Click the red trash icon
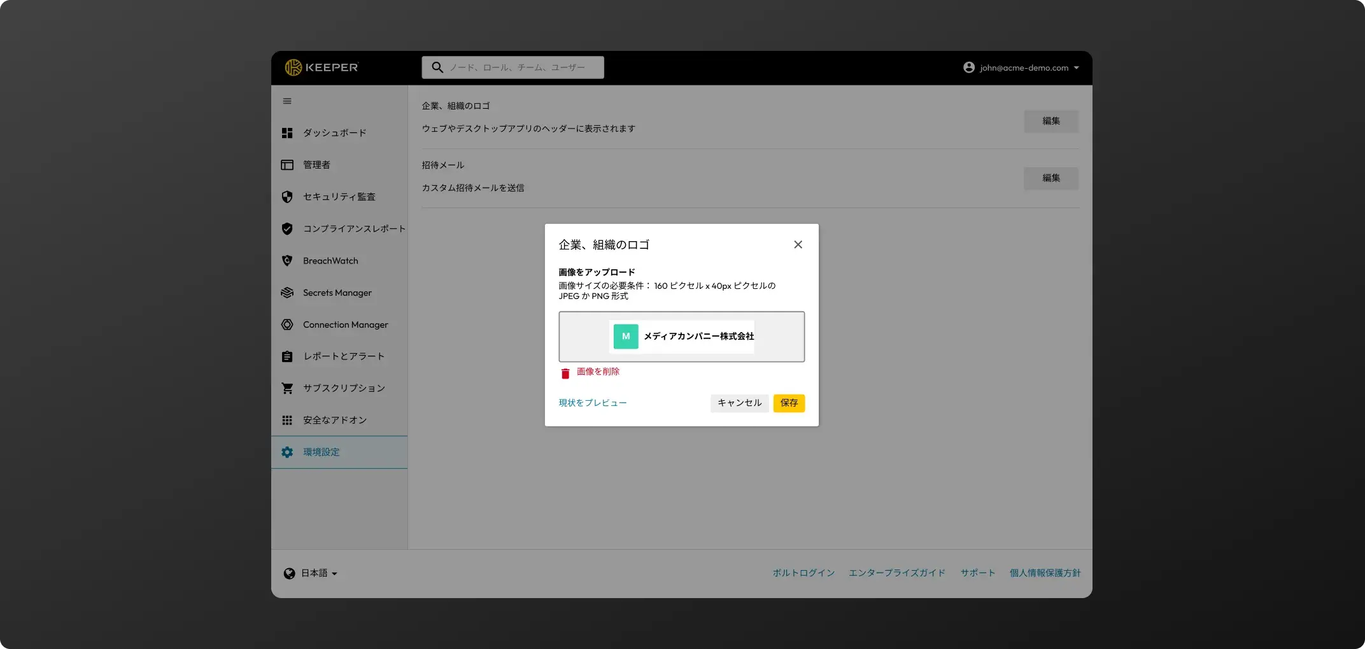Viewport: 1365px width, 649px height. pos(565,373)
